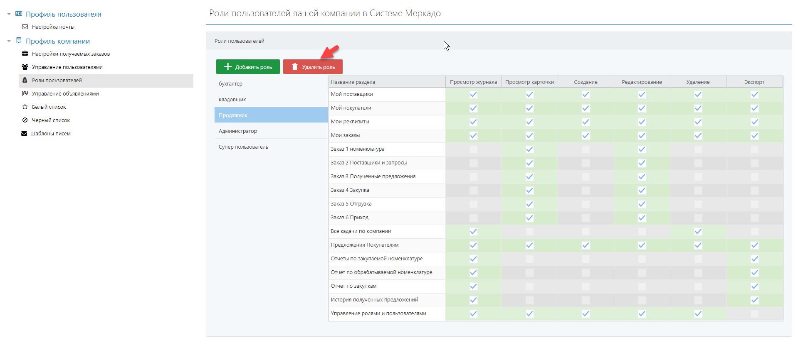Uncheck Удаление for Все задачи по компании
Screen dimensions: 798x355
pos(698,232)
